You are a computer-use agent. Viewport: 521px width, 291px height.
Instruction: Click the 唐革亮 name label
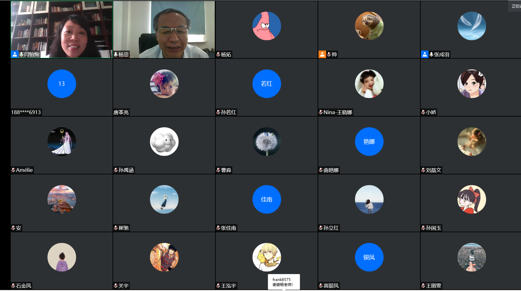(x=121, y=112)
